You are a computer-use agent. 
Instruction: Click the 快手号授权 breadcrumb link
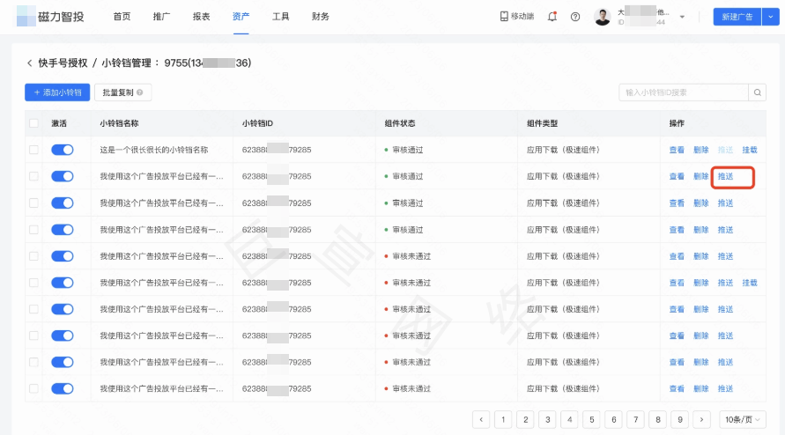pyautogui.click(x=63, y=63)
